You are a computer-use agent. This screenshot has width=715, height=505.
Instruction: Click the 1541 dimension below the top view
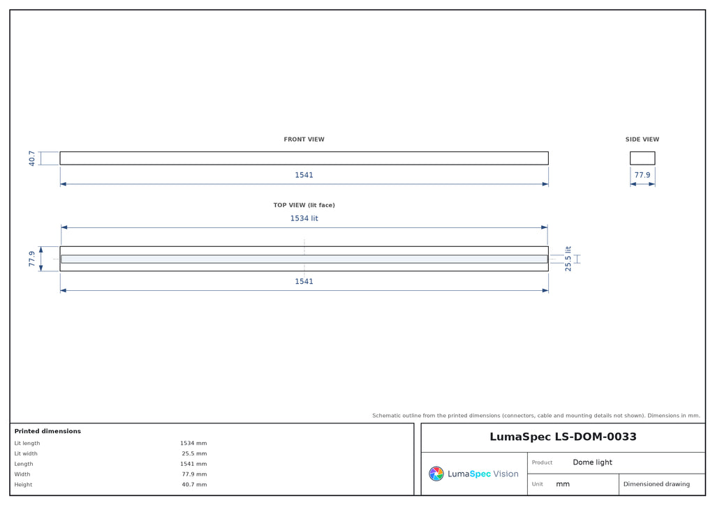tap(304, 281)
